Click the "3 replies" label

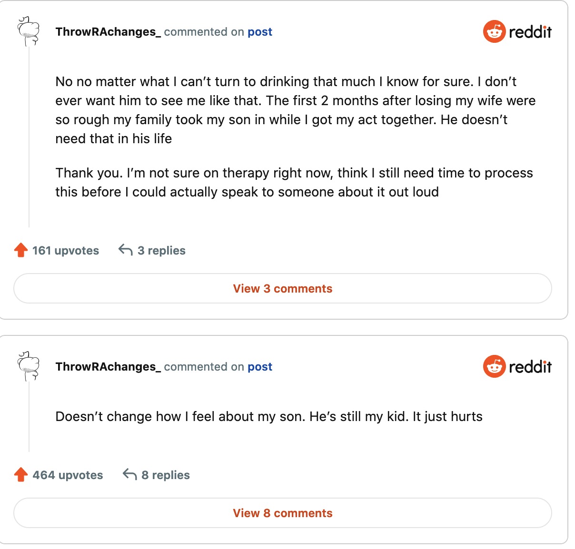[161, 251]
